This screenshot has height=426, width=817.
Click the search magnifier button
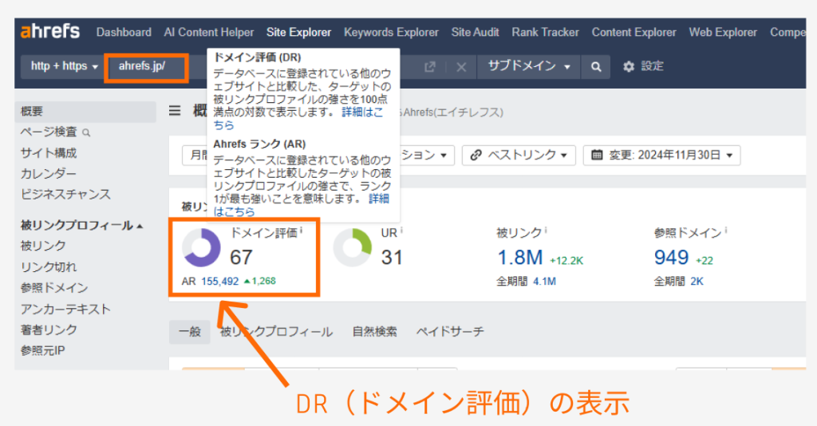coord(596,67)
